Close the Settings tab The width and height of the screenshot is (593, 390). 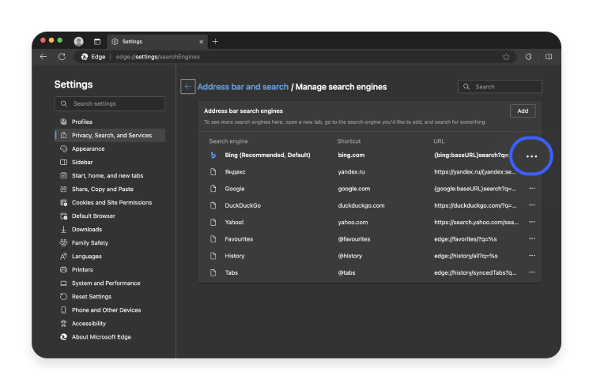tap(201, 42)
